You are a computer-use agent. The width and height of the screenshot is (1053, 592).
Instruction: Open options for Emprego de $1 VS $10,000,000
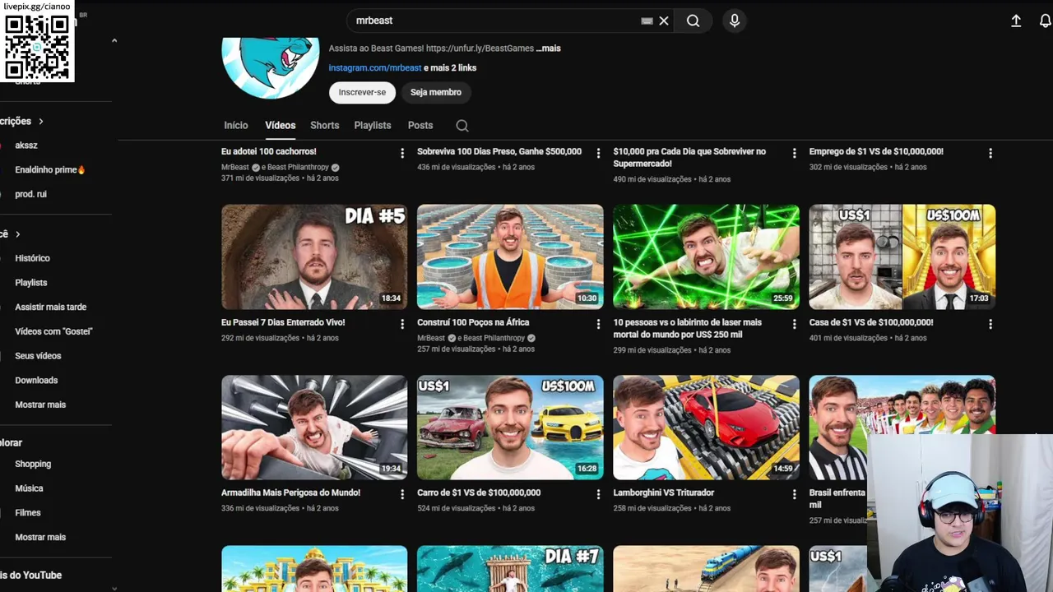[990, 153]
